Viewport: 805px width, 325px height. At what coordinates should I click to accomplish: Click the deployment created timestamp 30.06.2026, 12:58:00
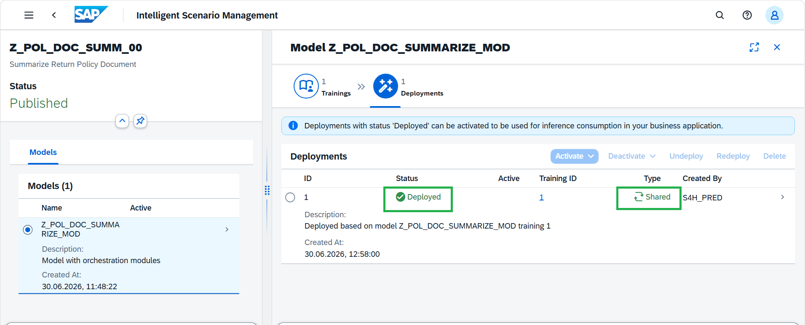(x=342, y=254)
